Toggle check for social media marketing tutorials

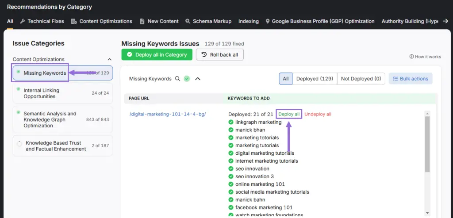[x=231, y=192]
